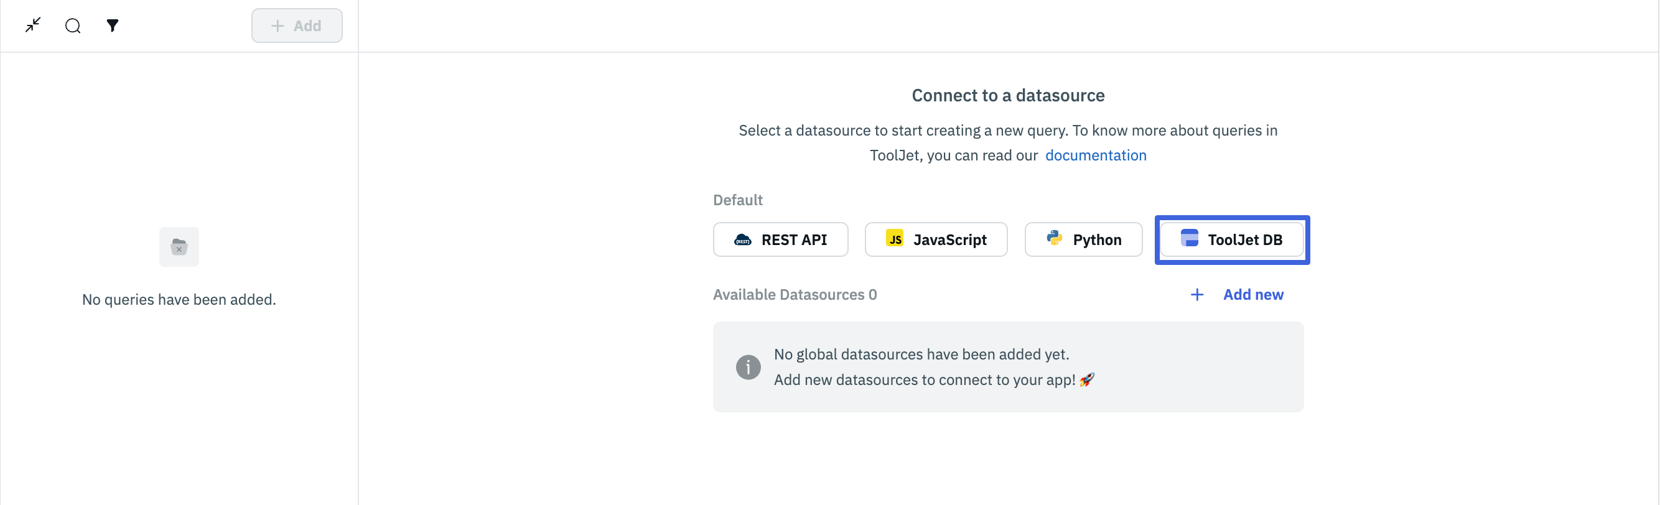
Task: Click the Add new datasource link
Action: click(1252, 294)
